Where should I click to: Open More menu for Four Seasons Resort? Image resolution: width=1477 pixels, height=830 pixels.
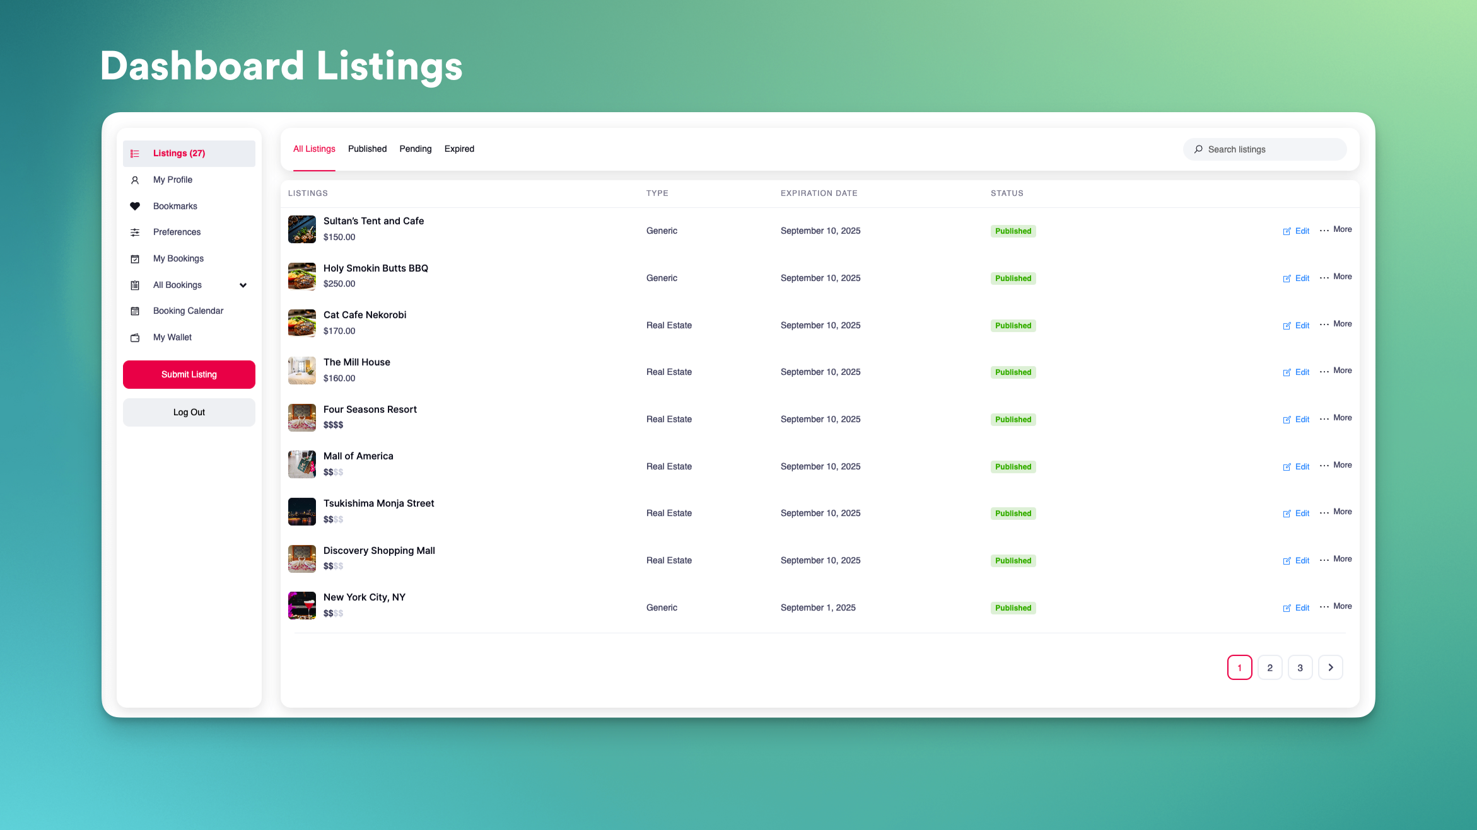[1336, 418]
